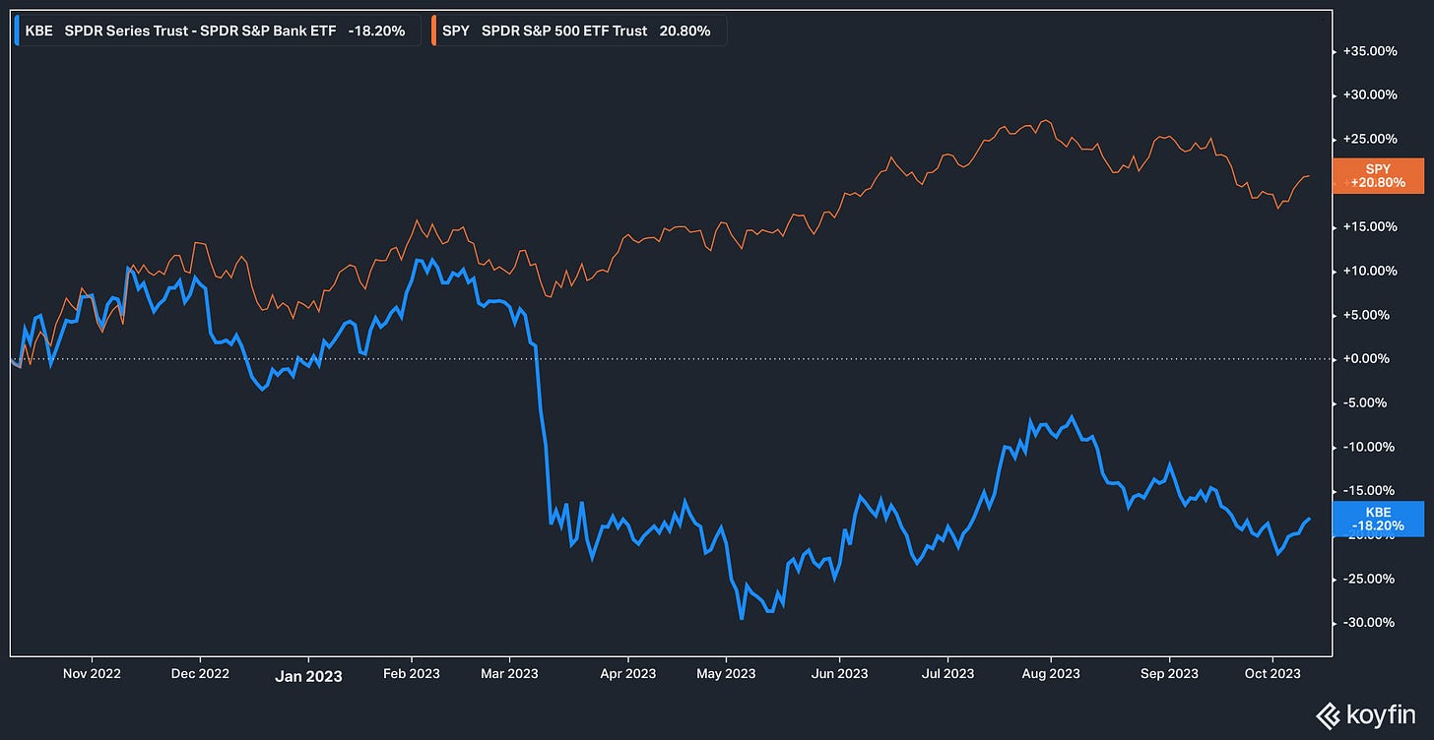The width and height of the screenshot is (1434, 740).
Task: Click the +10.00% y-axis label
Action: pyautogui.click(x=1370, y=271)
